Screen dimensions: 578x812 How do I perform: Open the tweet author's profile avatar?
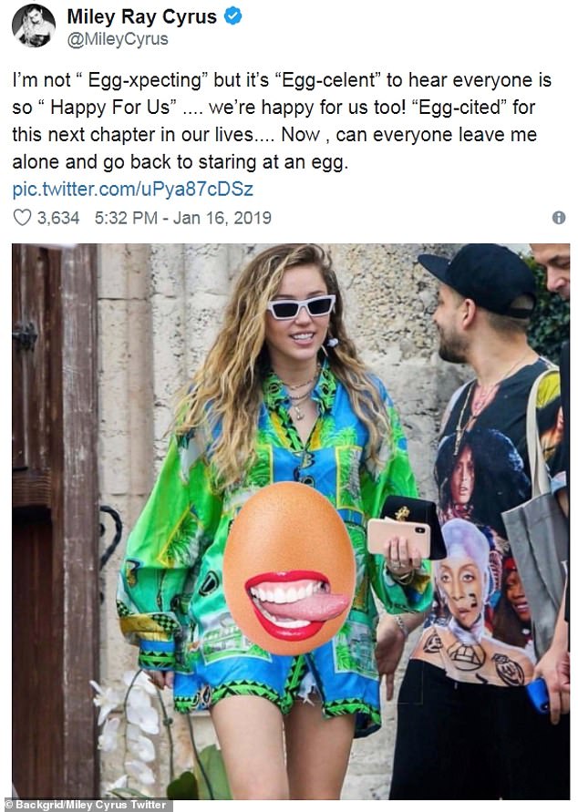tap(34, 26)
